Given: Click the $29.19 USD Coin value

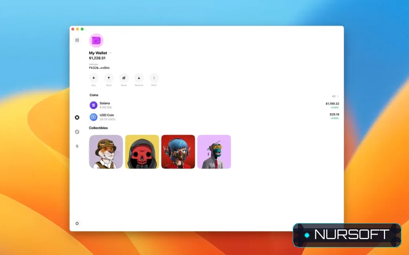Looking at the screenshot, I should click(x=334, y=114).
